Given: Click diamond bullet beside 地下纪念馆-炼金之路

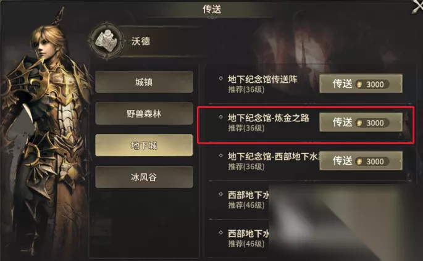Looking at the screenshot, I should tap(220, 117).
